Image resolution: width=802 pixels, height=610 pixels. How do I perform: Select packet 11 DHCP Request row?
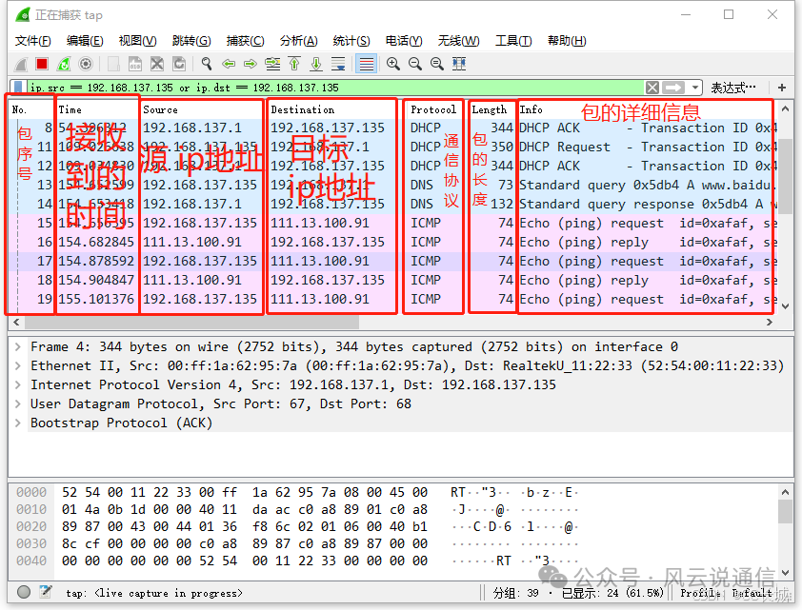(392, 148)
